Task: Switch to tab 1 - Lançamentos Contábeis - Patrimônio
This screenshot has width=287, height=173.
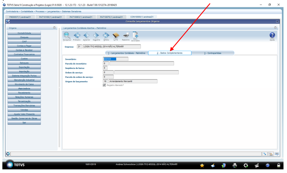Action: pyautogui.click(x=127, y=53)
